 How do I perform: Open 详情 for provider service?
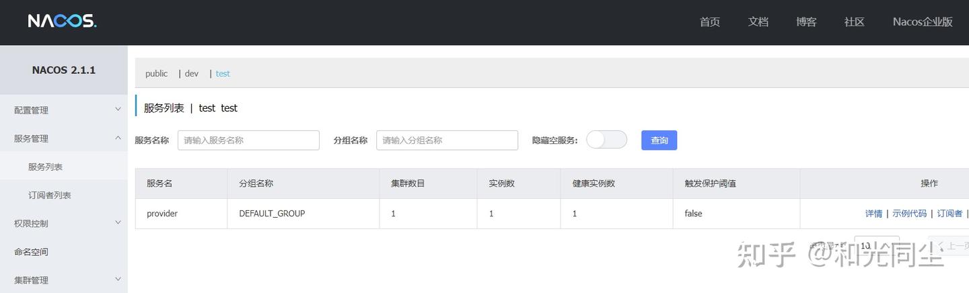point(873,214)
